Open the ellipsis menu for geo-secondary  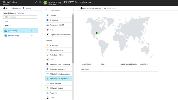coord(32,35)
